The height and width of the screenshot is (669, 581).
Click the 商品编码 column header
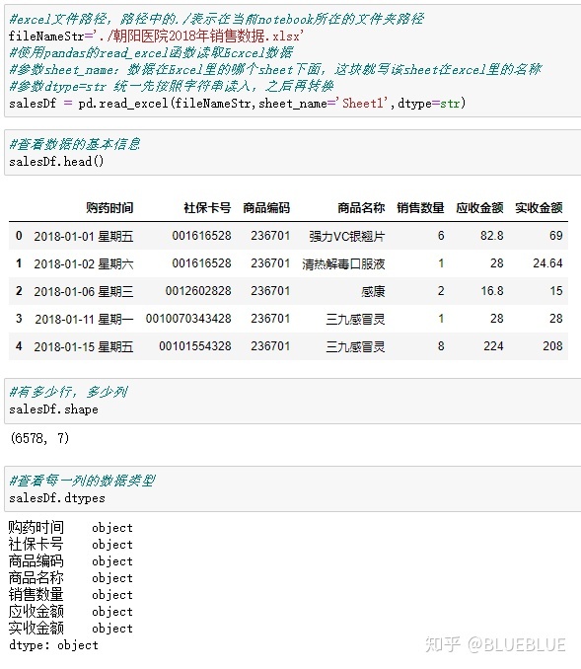pyautogui.click(x=266, y=208)
